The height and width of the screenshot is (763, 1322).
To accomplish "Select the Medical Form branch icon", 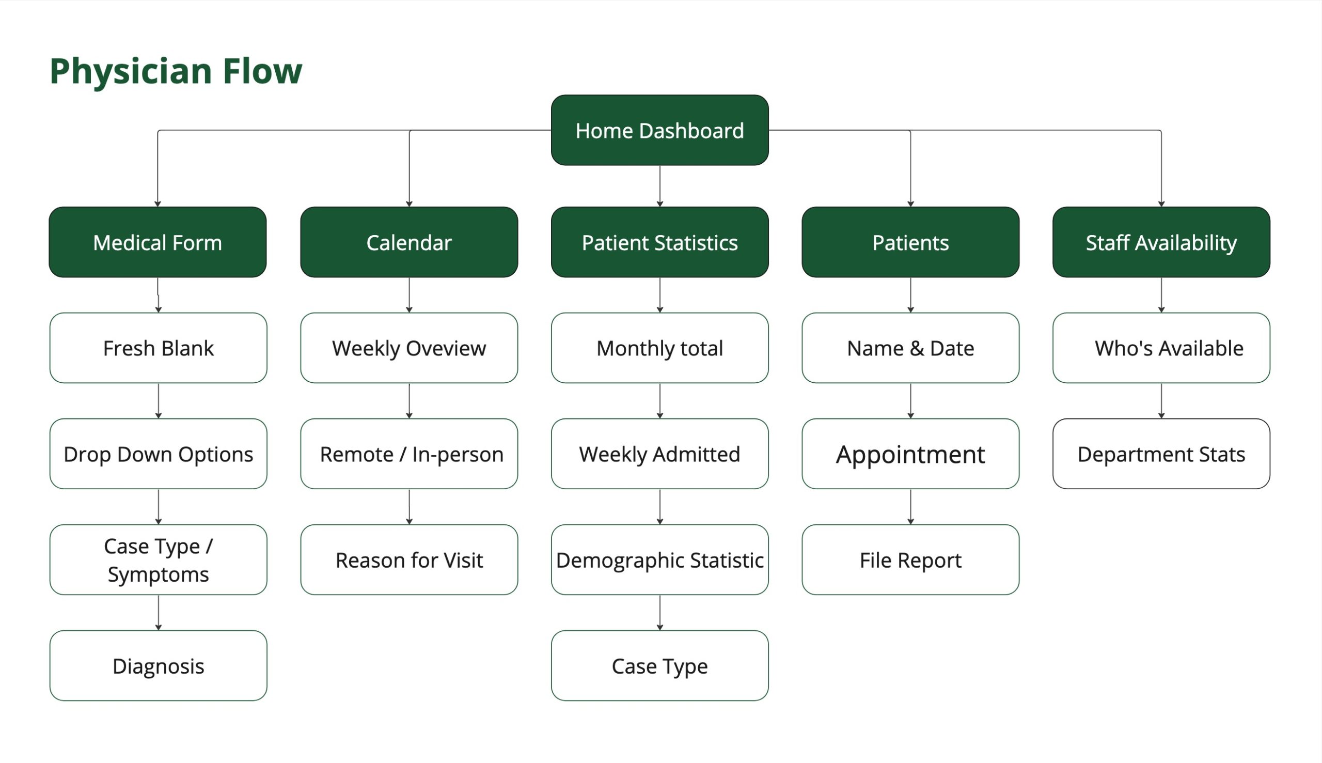I will (x=159, y=242).
